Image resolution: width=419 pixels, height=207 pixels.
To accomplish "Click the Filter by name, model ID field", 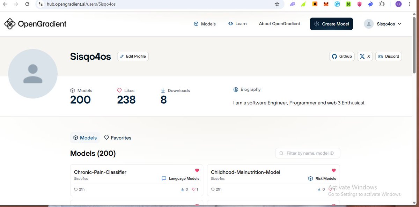I will tap(308, 153).
